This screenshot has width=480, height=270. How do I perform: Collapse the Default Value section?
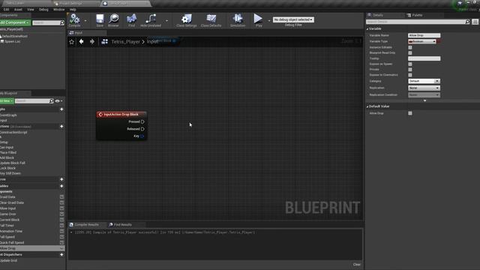(x=367, y=106)
